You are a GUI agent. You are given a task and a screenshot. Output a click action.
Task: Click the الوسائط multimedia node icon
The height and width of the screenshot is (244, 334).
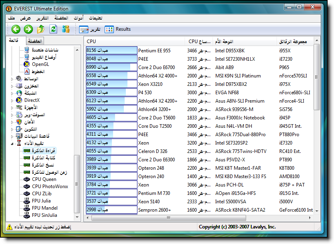pos(19,79)
